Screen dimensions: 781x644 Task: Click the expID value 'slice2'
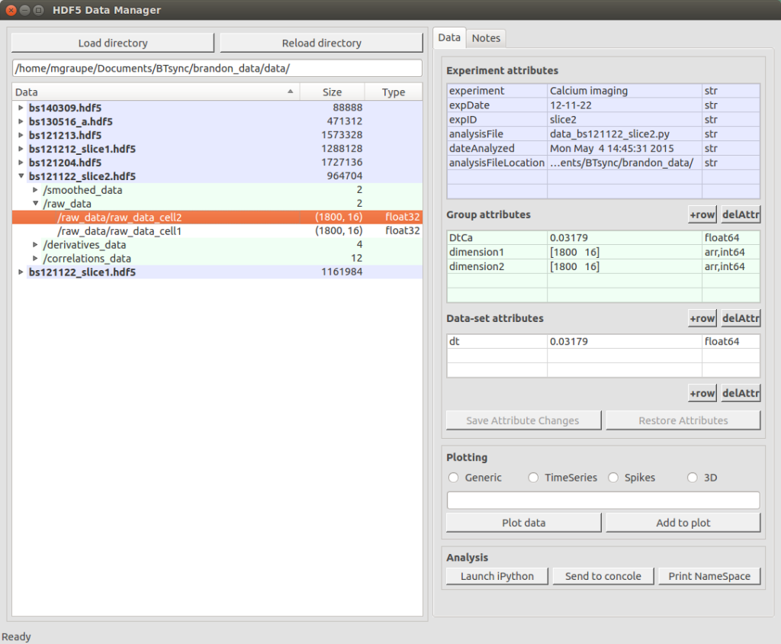pos(625,120)
